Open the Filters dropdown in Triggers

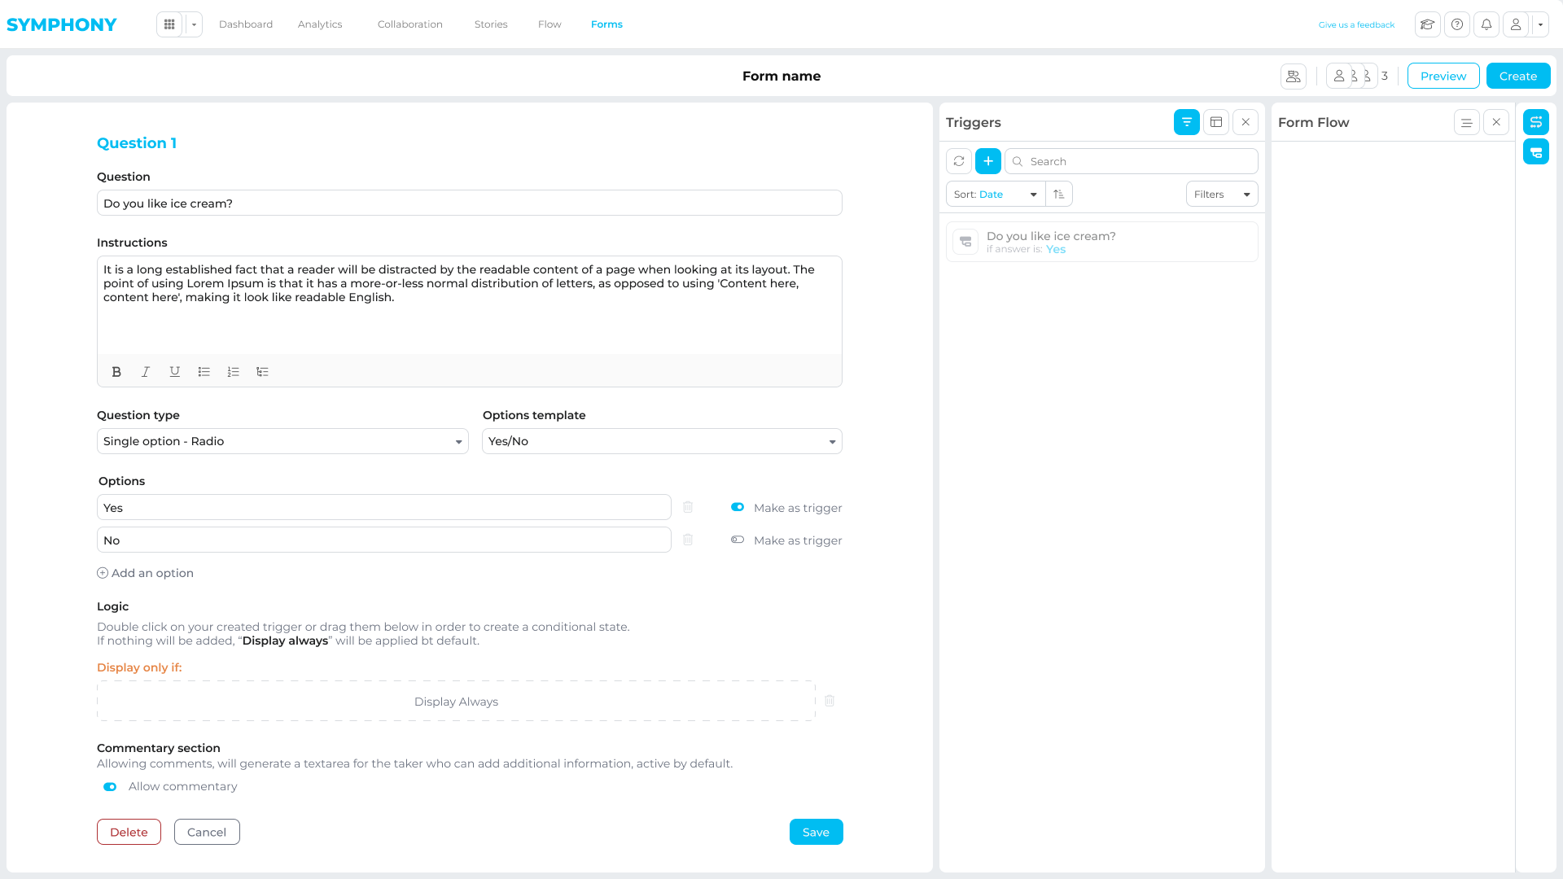point(1221,194)
